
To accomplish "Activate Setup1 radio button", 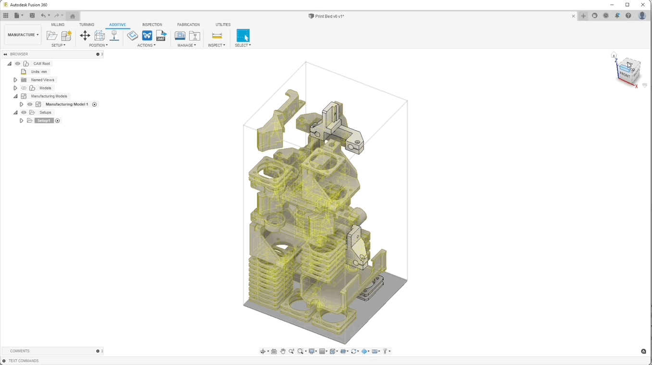I will click(58, 121).
